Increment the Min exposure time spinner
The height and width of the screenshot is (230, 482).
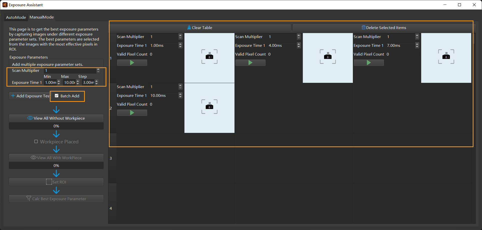59,81
